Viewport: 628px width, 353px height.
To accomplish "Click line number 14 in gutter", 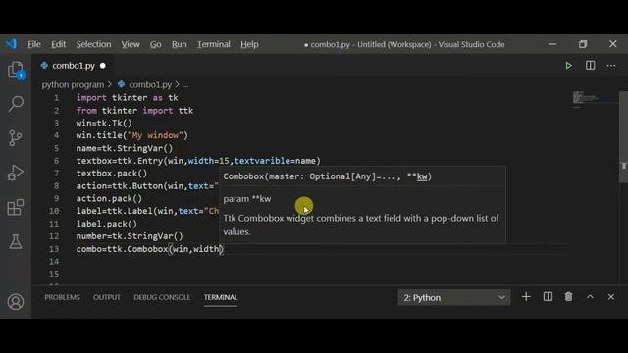I will click(x=54, y=262).
